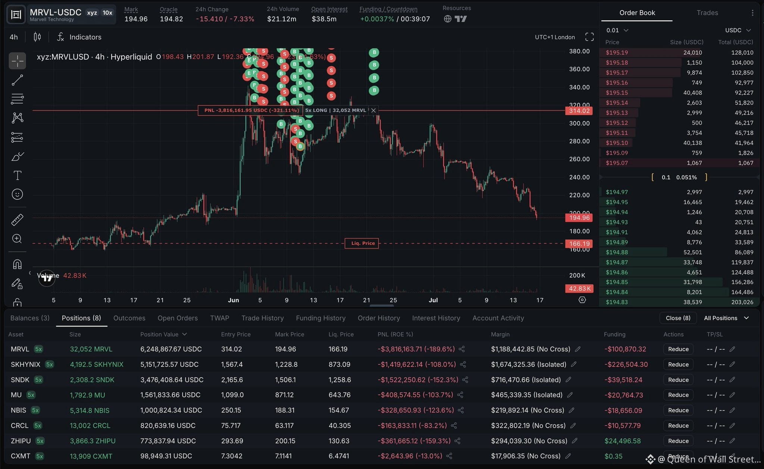Screen dimensions: 764x469
Task: Open the Interest History tab
Action: point(436,318)
